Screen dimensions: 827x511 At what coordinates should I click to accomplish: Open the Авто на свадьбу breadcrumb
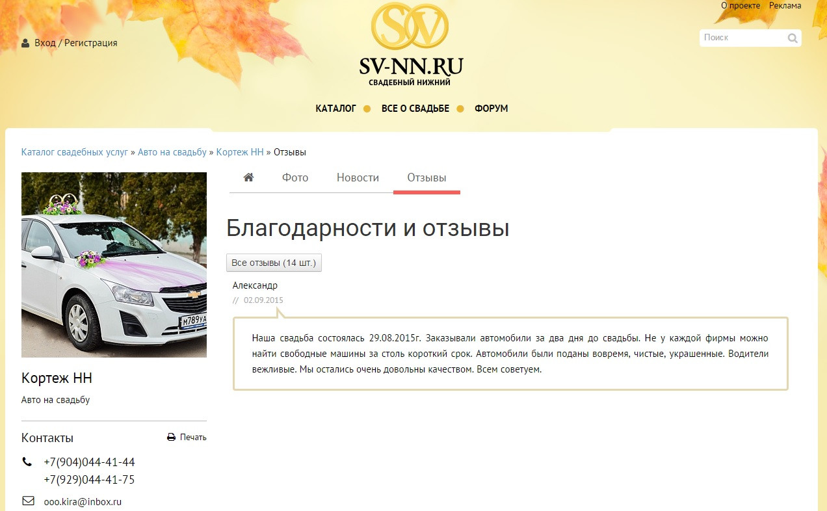tap(172, 152)
